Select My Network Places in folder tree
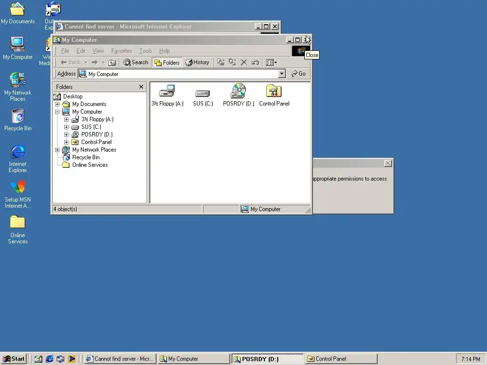The width and height of the screenshot is (487, 365). point(94,150)
